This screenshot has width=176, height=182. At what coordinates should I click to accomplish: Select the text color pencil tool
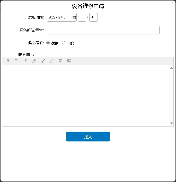click(34, 61)
